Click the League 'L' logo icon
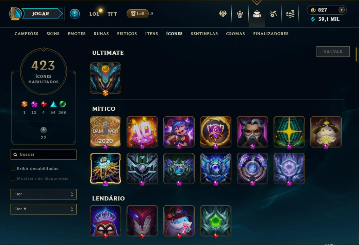This screenshot has height=245, width=359. click(15, 14)
